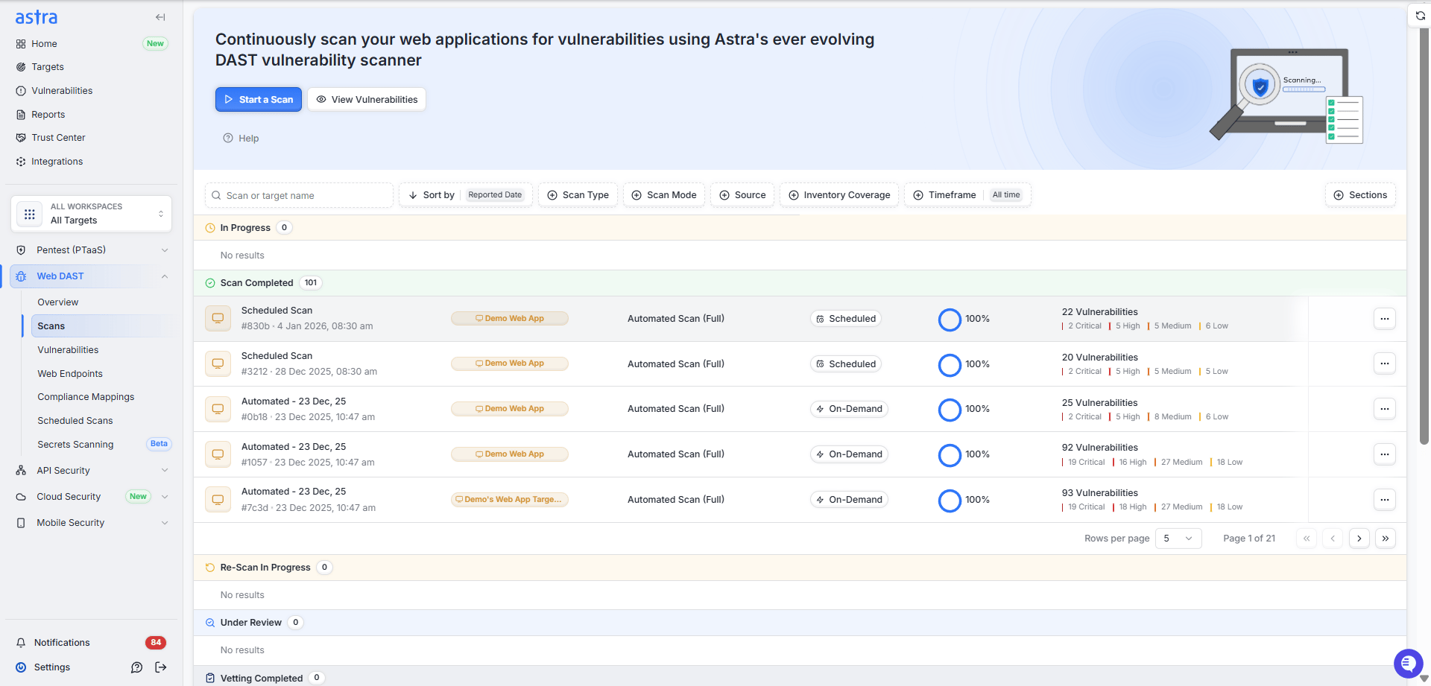Click the logout icon beside Settings
This screenshot has width=1431, height=686.
(x=161, y=667)
